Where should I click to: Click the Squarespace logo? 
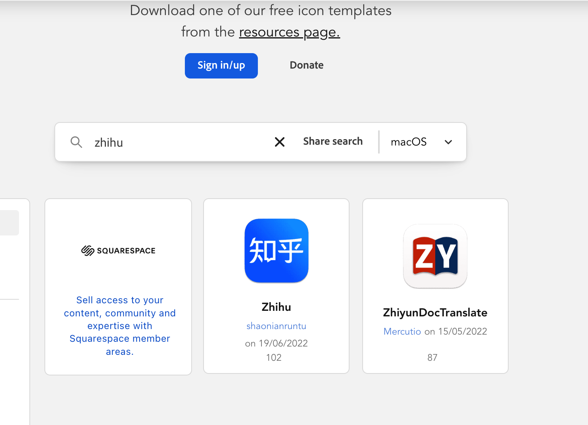pyautogui.click(x=118, y=251)
